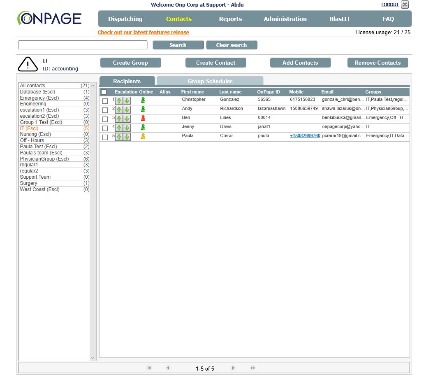Move Jenny Davis up in escalation order
This screenshot has width=433, height=385.
coord(119,128)
